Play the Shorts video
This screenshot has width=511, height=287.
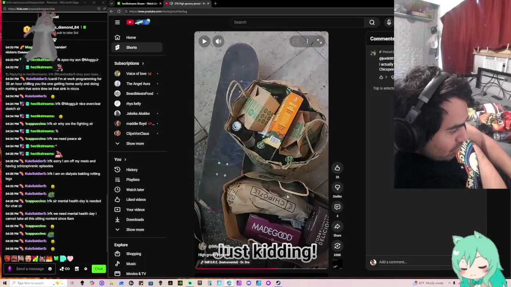click(204, 41)
